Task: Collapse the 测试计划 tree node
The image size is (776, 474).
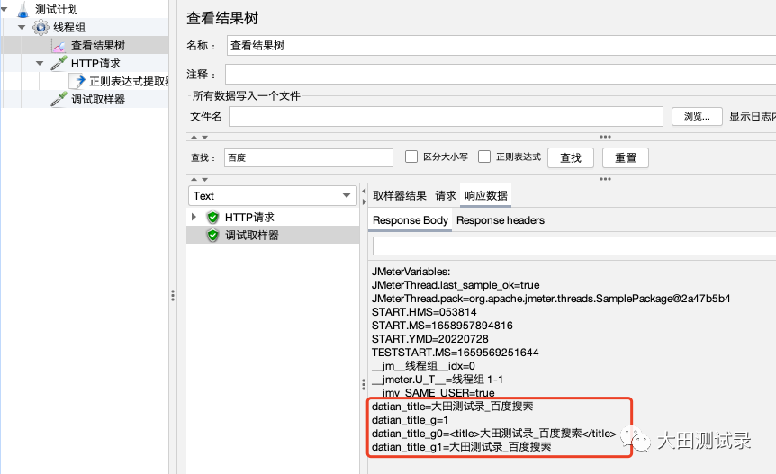Action: pyautogui.click(x=5, y=9)
